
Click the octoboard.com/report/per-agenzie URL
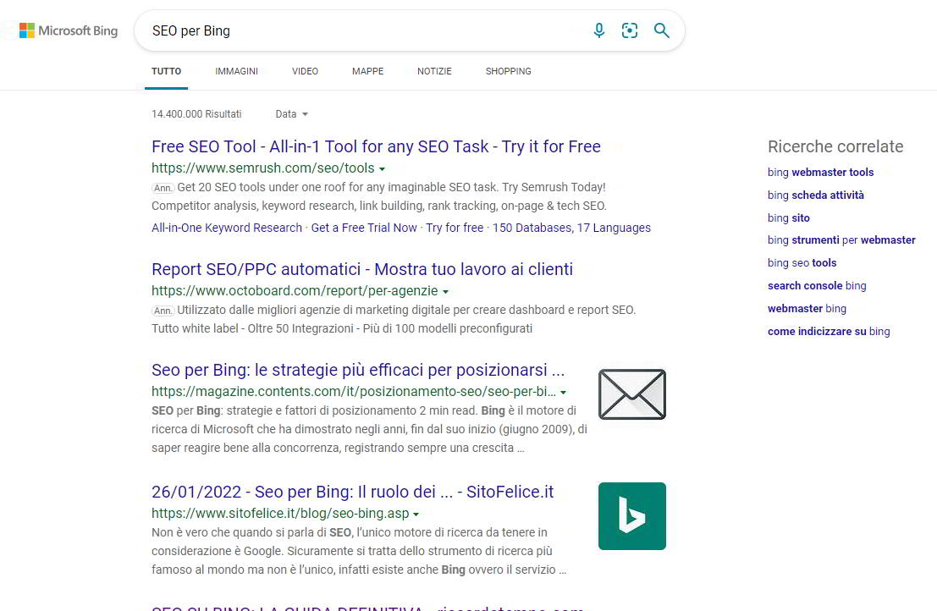coord(295,291)
